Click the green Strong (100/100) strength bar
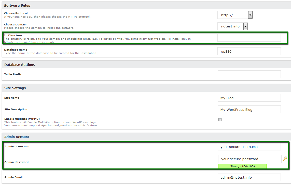The width and height of the screenshot is (291, 186). [x=242, y=166]
